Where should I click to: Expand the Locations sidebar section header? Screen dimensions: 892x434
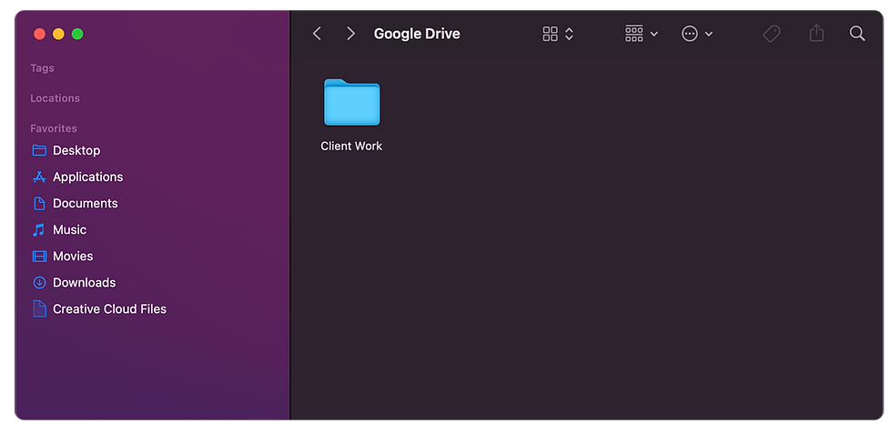tap(56, 98)
